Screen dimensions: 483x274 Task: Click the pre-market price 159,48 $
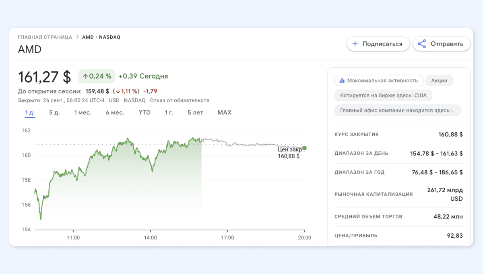98,91
